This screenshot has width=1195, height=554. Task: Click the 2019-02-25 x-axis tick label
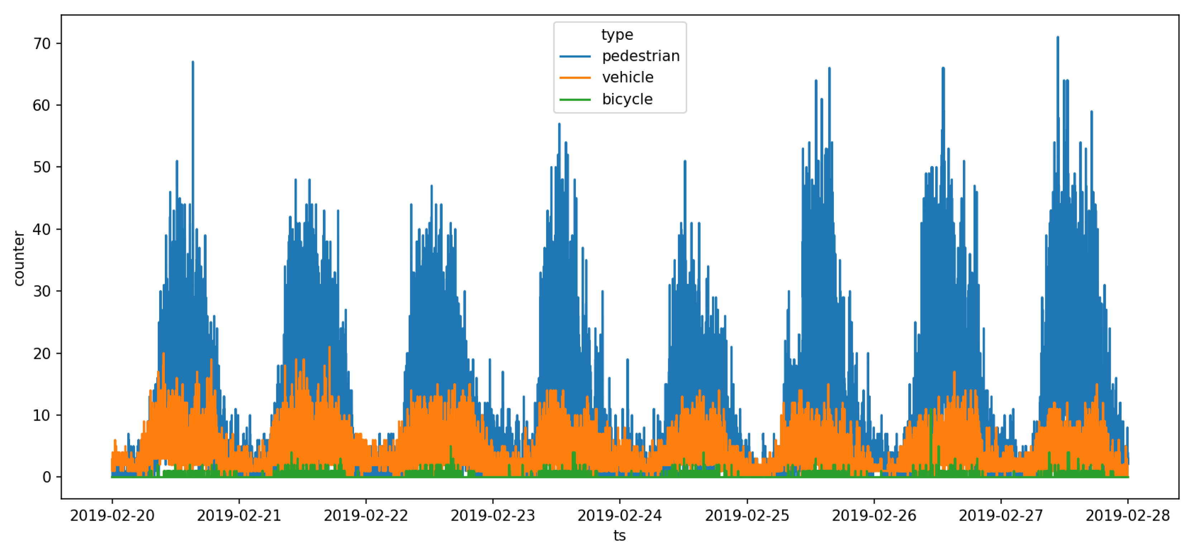747,516
